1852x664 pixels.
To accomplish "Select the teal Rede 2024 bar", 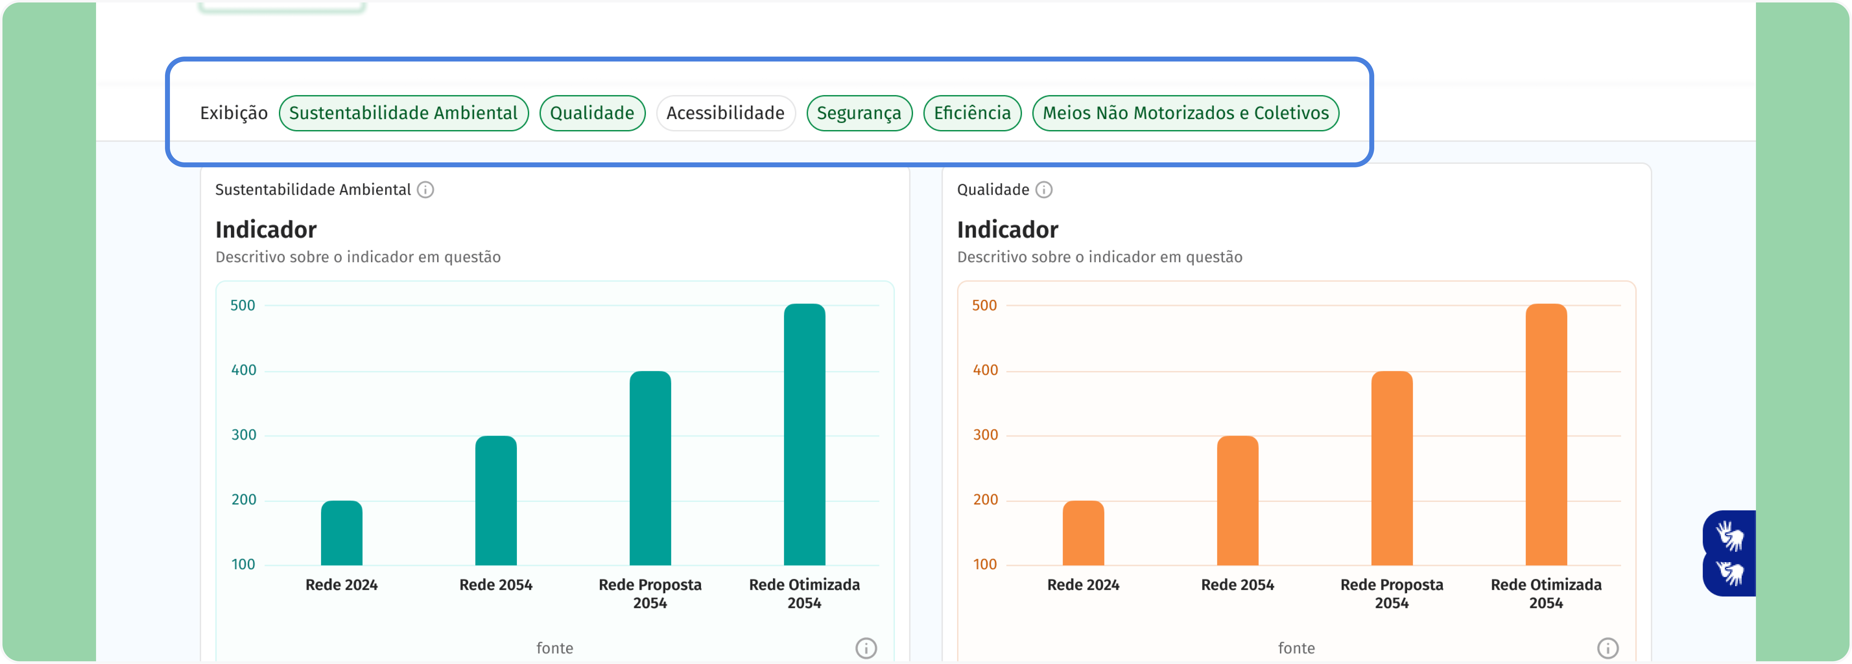I will [341, 533].
